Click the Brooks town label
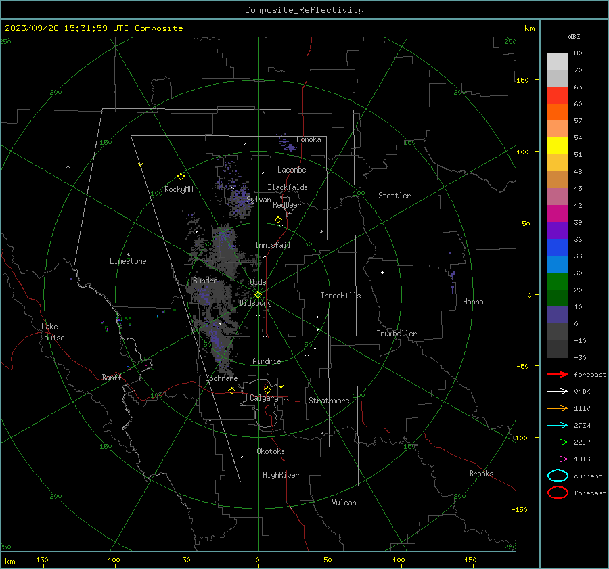609x569 pixels. click(x=481, y=474)
